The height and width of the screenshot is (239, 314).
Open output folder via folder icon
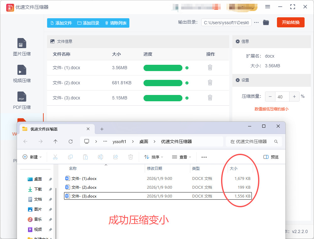(x=266, y=23)
